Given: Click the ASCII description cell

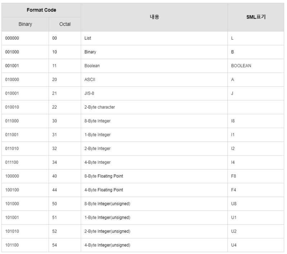Looking at the screenshot, I should pos(154,80).
